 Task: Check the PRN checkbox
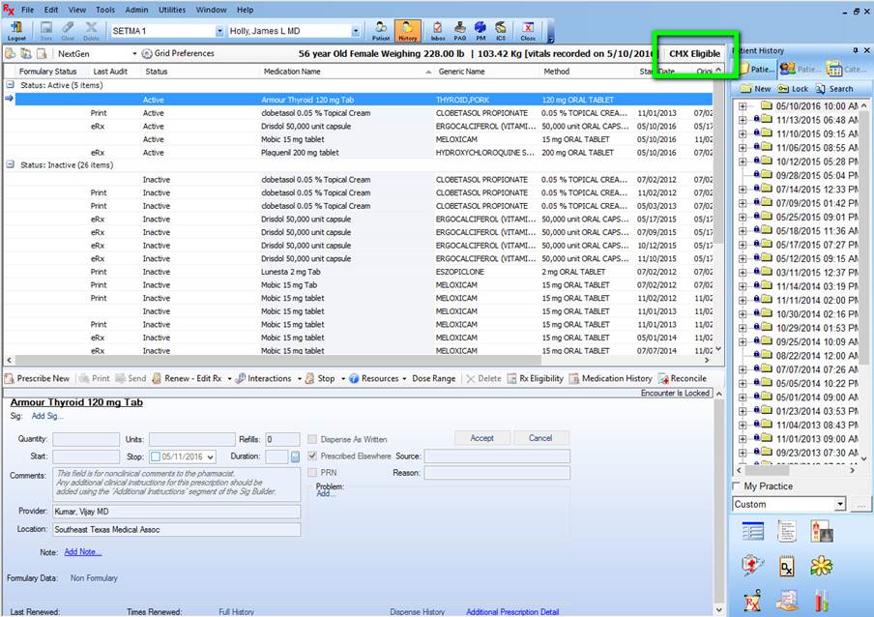(312, 473)
